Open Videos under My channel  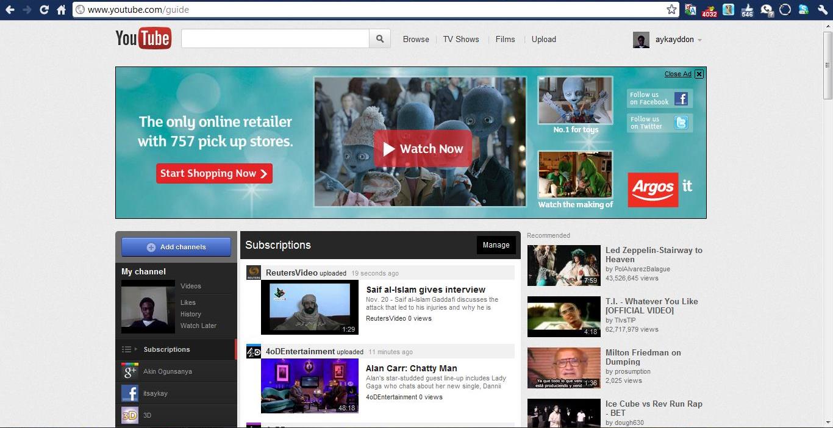pyautogui.click(x=191, y=286)
